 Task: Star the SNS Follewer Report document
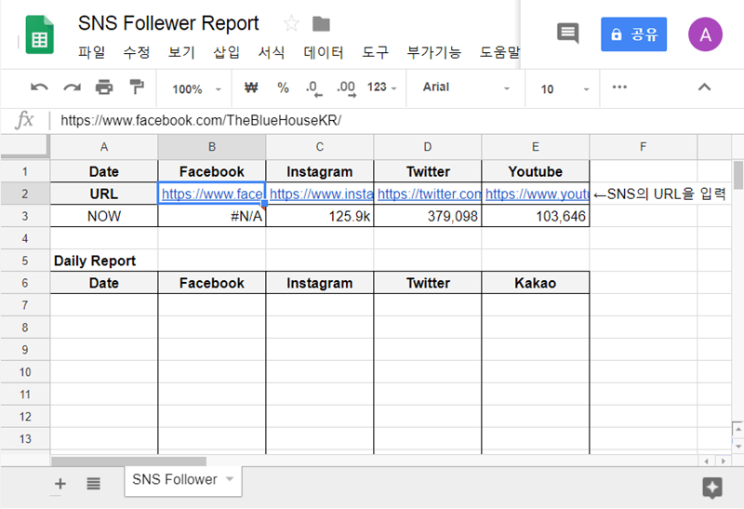pos(291,23)
